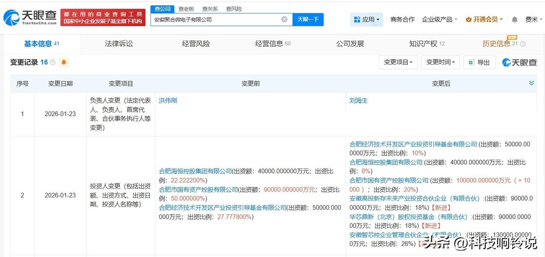Switch to the 公司发展 tab

tap(350, 43)
